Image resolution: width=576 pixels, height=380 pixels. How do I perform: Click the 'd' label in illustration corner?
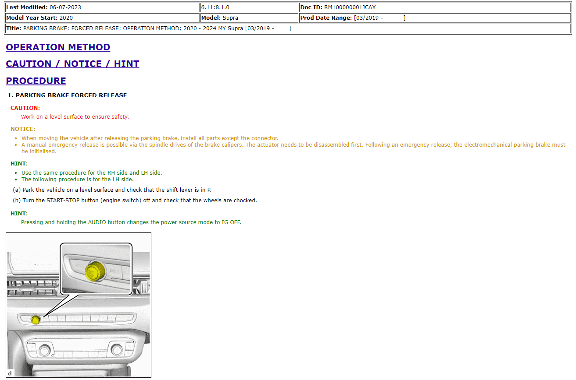pyautogui.click(x=10, y=373)
